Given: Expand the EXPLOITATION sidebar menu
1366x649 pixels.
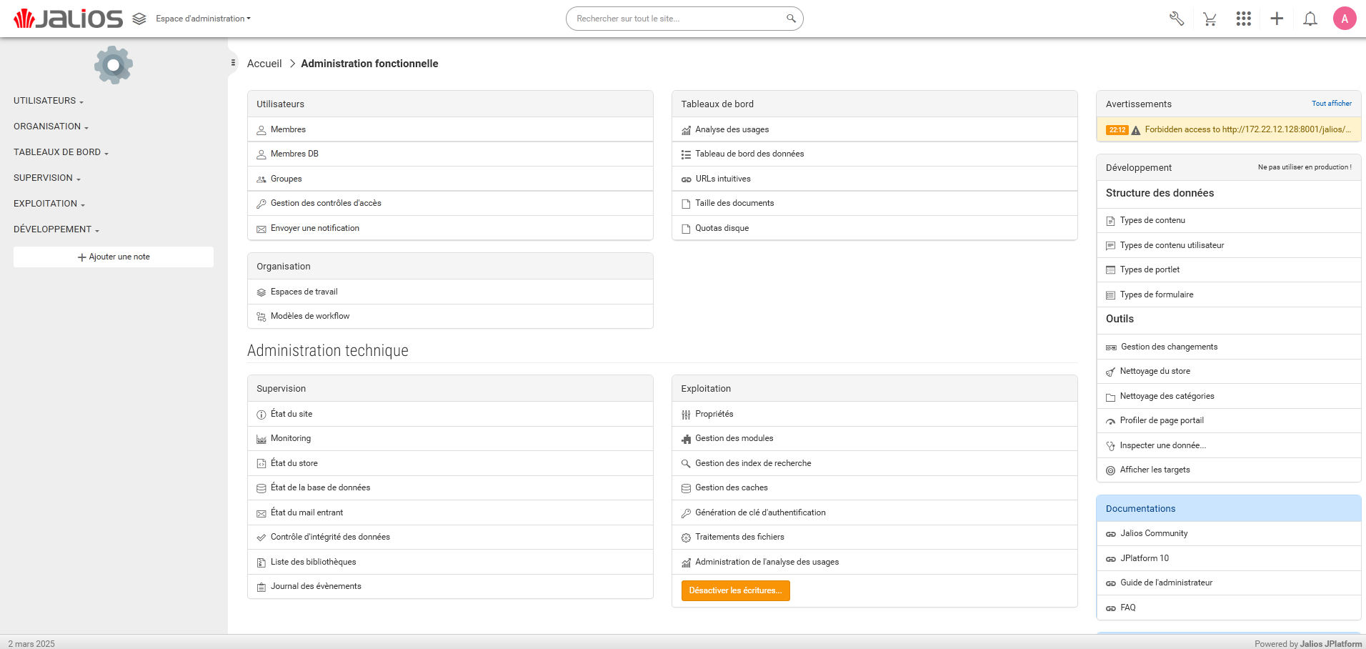Looking at the screenshot, I should pyautogui.click(x=49, y=204).
